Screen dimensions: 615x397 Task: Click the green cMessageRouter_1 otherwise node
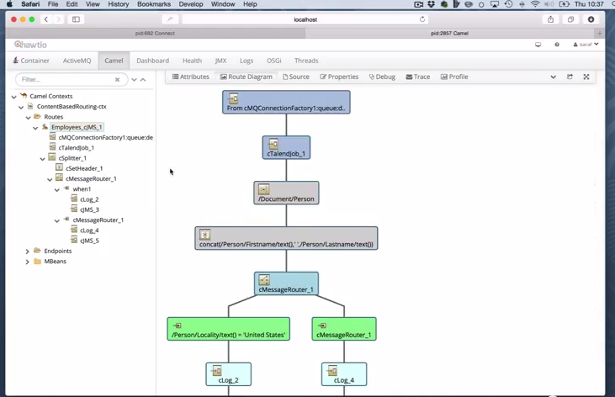(x=344, y=329)
